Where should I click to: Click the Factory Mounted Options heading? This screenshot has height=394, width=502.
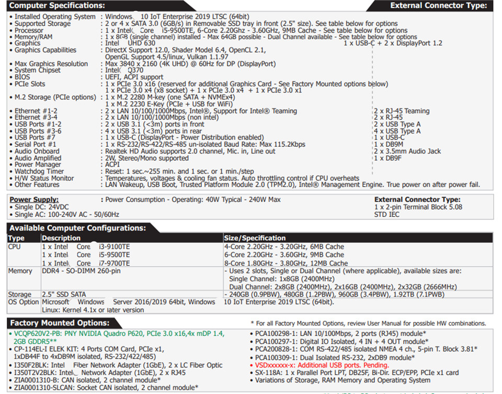60,323
